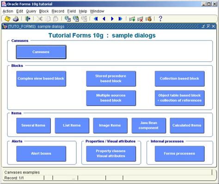Click the 'Items' group label
The width and height of the screenshot is (219, 184).
click(x=16, y=113)
